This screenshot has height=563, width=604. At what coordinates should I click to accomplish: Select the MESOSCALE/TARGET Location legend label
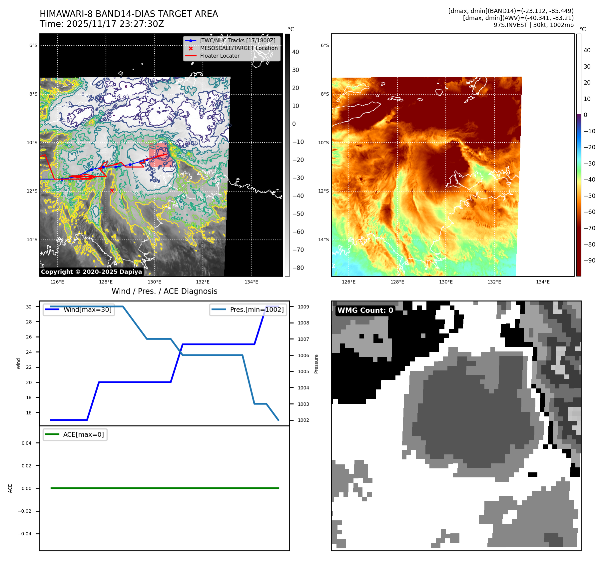click(x=239, y=48)
